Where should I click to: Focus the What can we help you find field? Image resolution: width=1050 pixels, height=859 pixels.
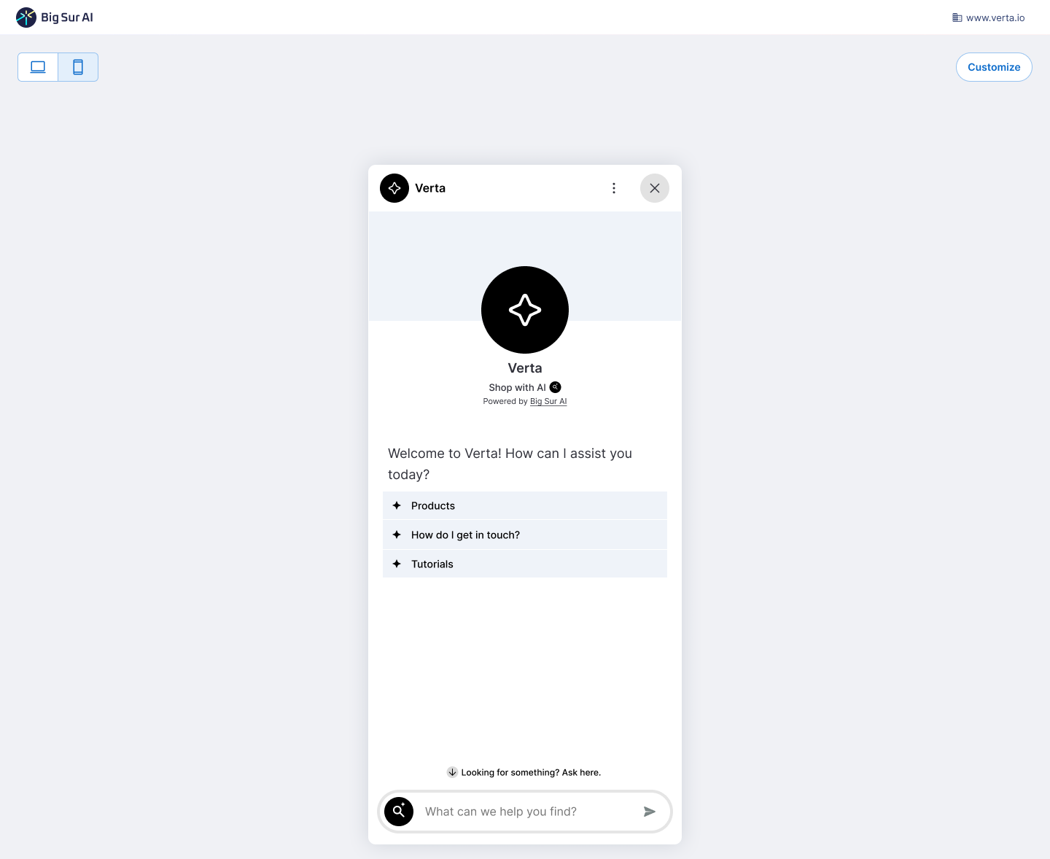(525, 812)
